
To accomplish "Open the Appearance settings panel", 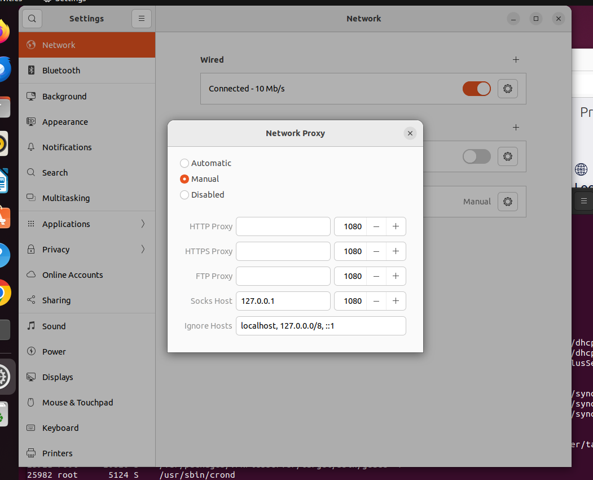I will pos(87,122).
